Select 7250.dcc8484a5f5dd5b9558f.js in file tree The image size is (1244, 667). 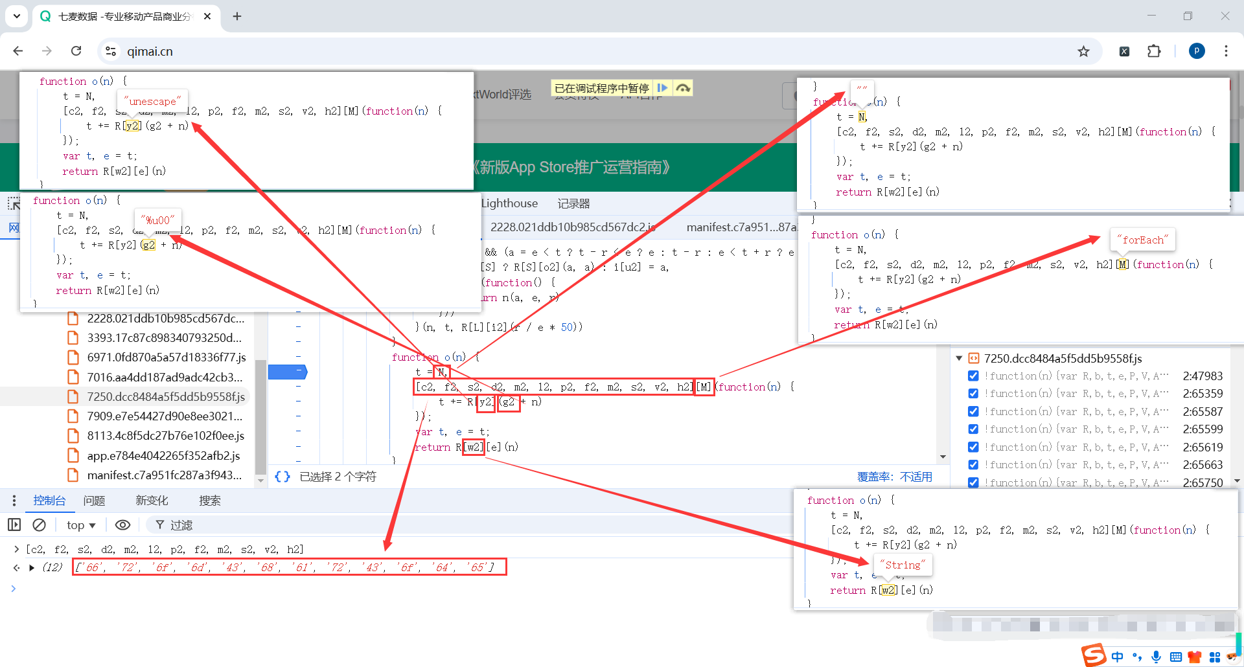coord(166,396)
